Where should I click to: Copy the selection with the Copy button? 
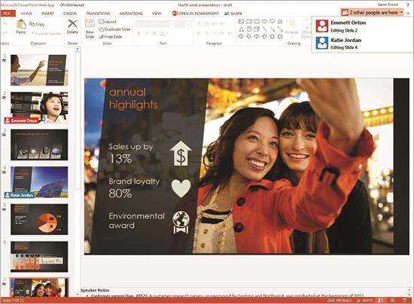pos(37,24)
